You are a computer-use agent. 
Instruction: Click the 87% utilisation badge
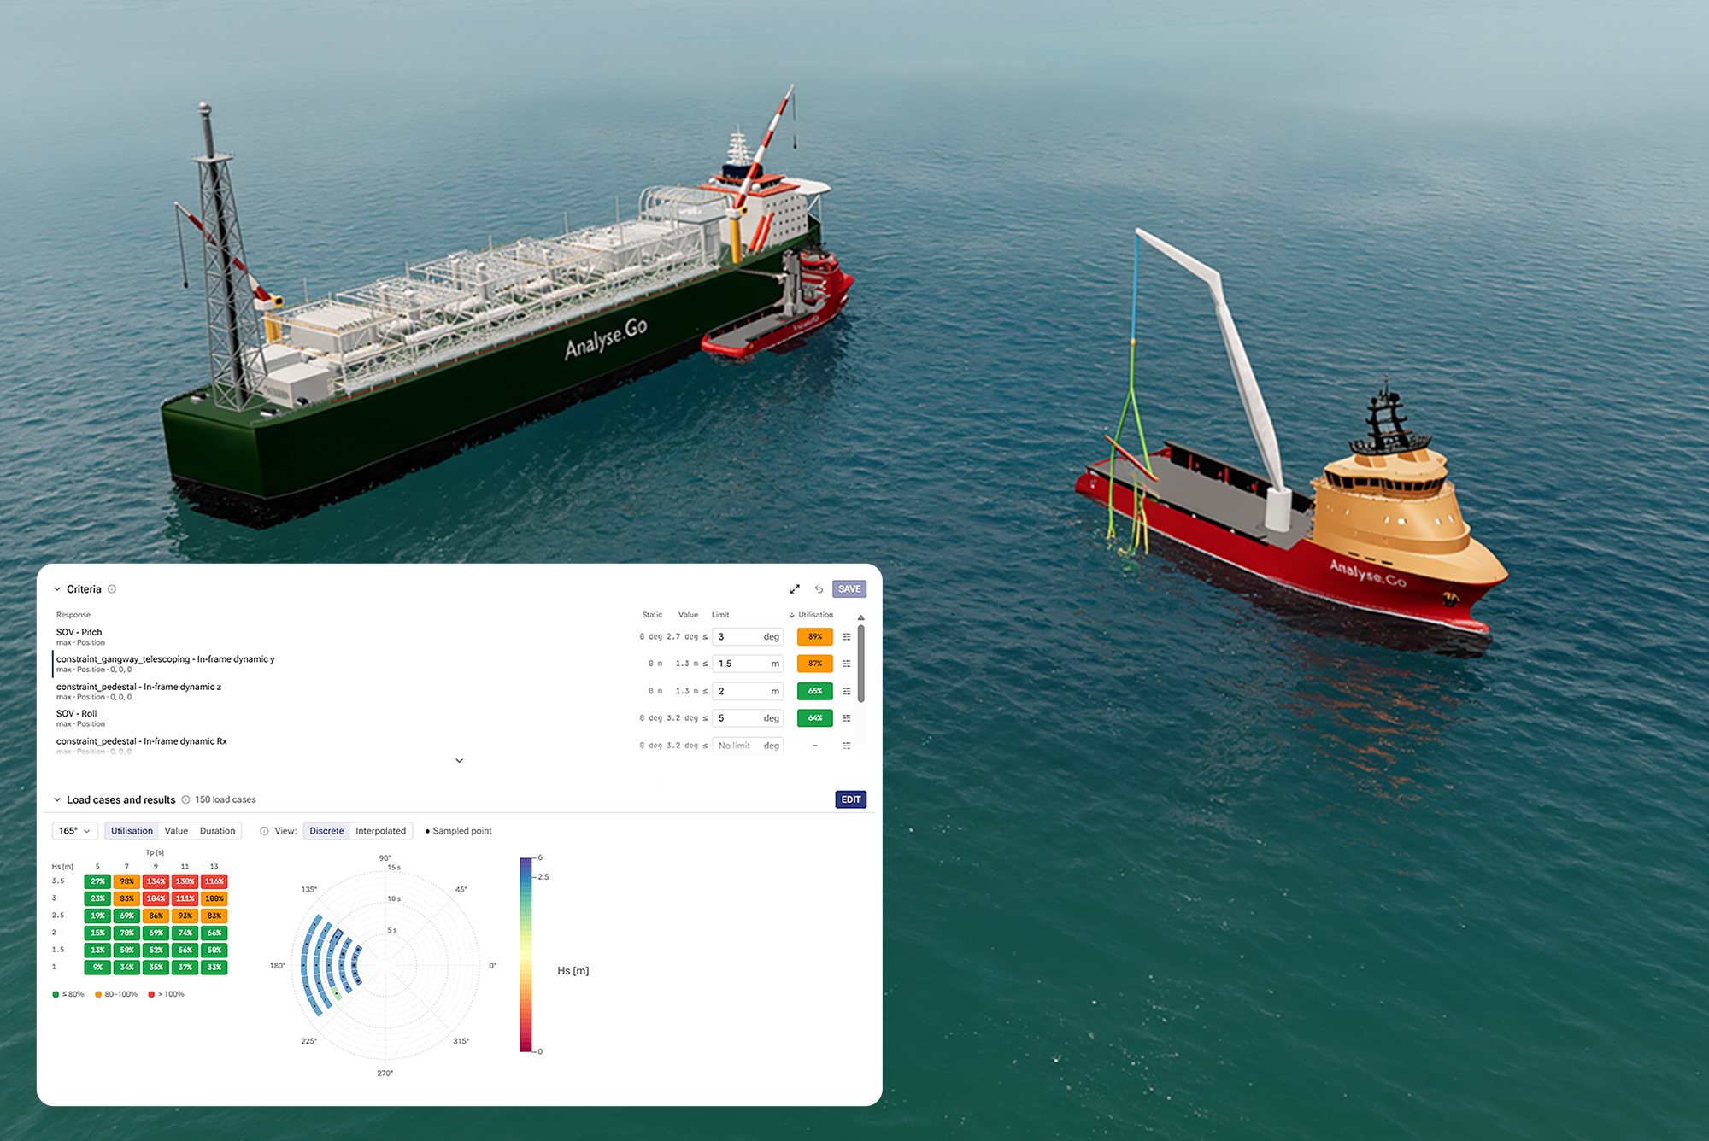coord(815,664)
